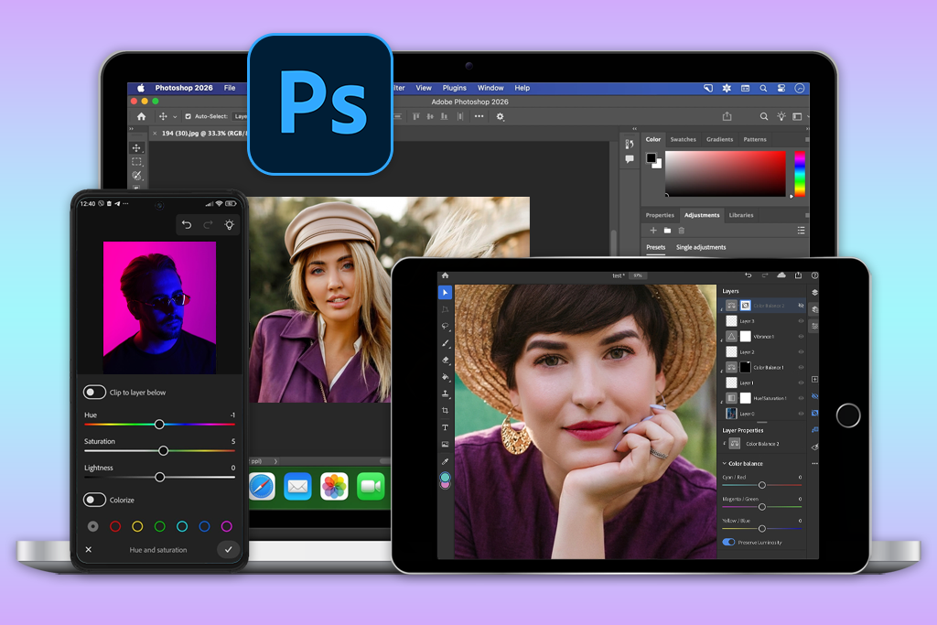Select the Type tool on the tablet
Viewport: 937px width, 625px height.
446,427
